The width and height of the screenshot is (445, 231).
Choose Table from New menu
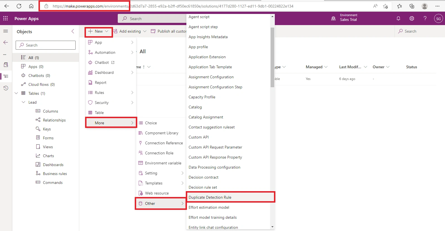pyautogui.click(x=111, y=113)
